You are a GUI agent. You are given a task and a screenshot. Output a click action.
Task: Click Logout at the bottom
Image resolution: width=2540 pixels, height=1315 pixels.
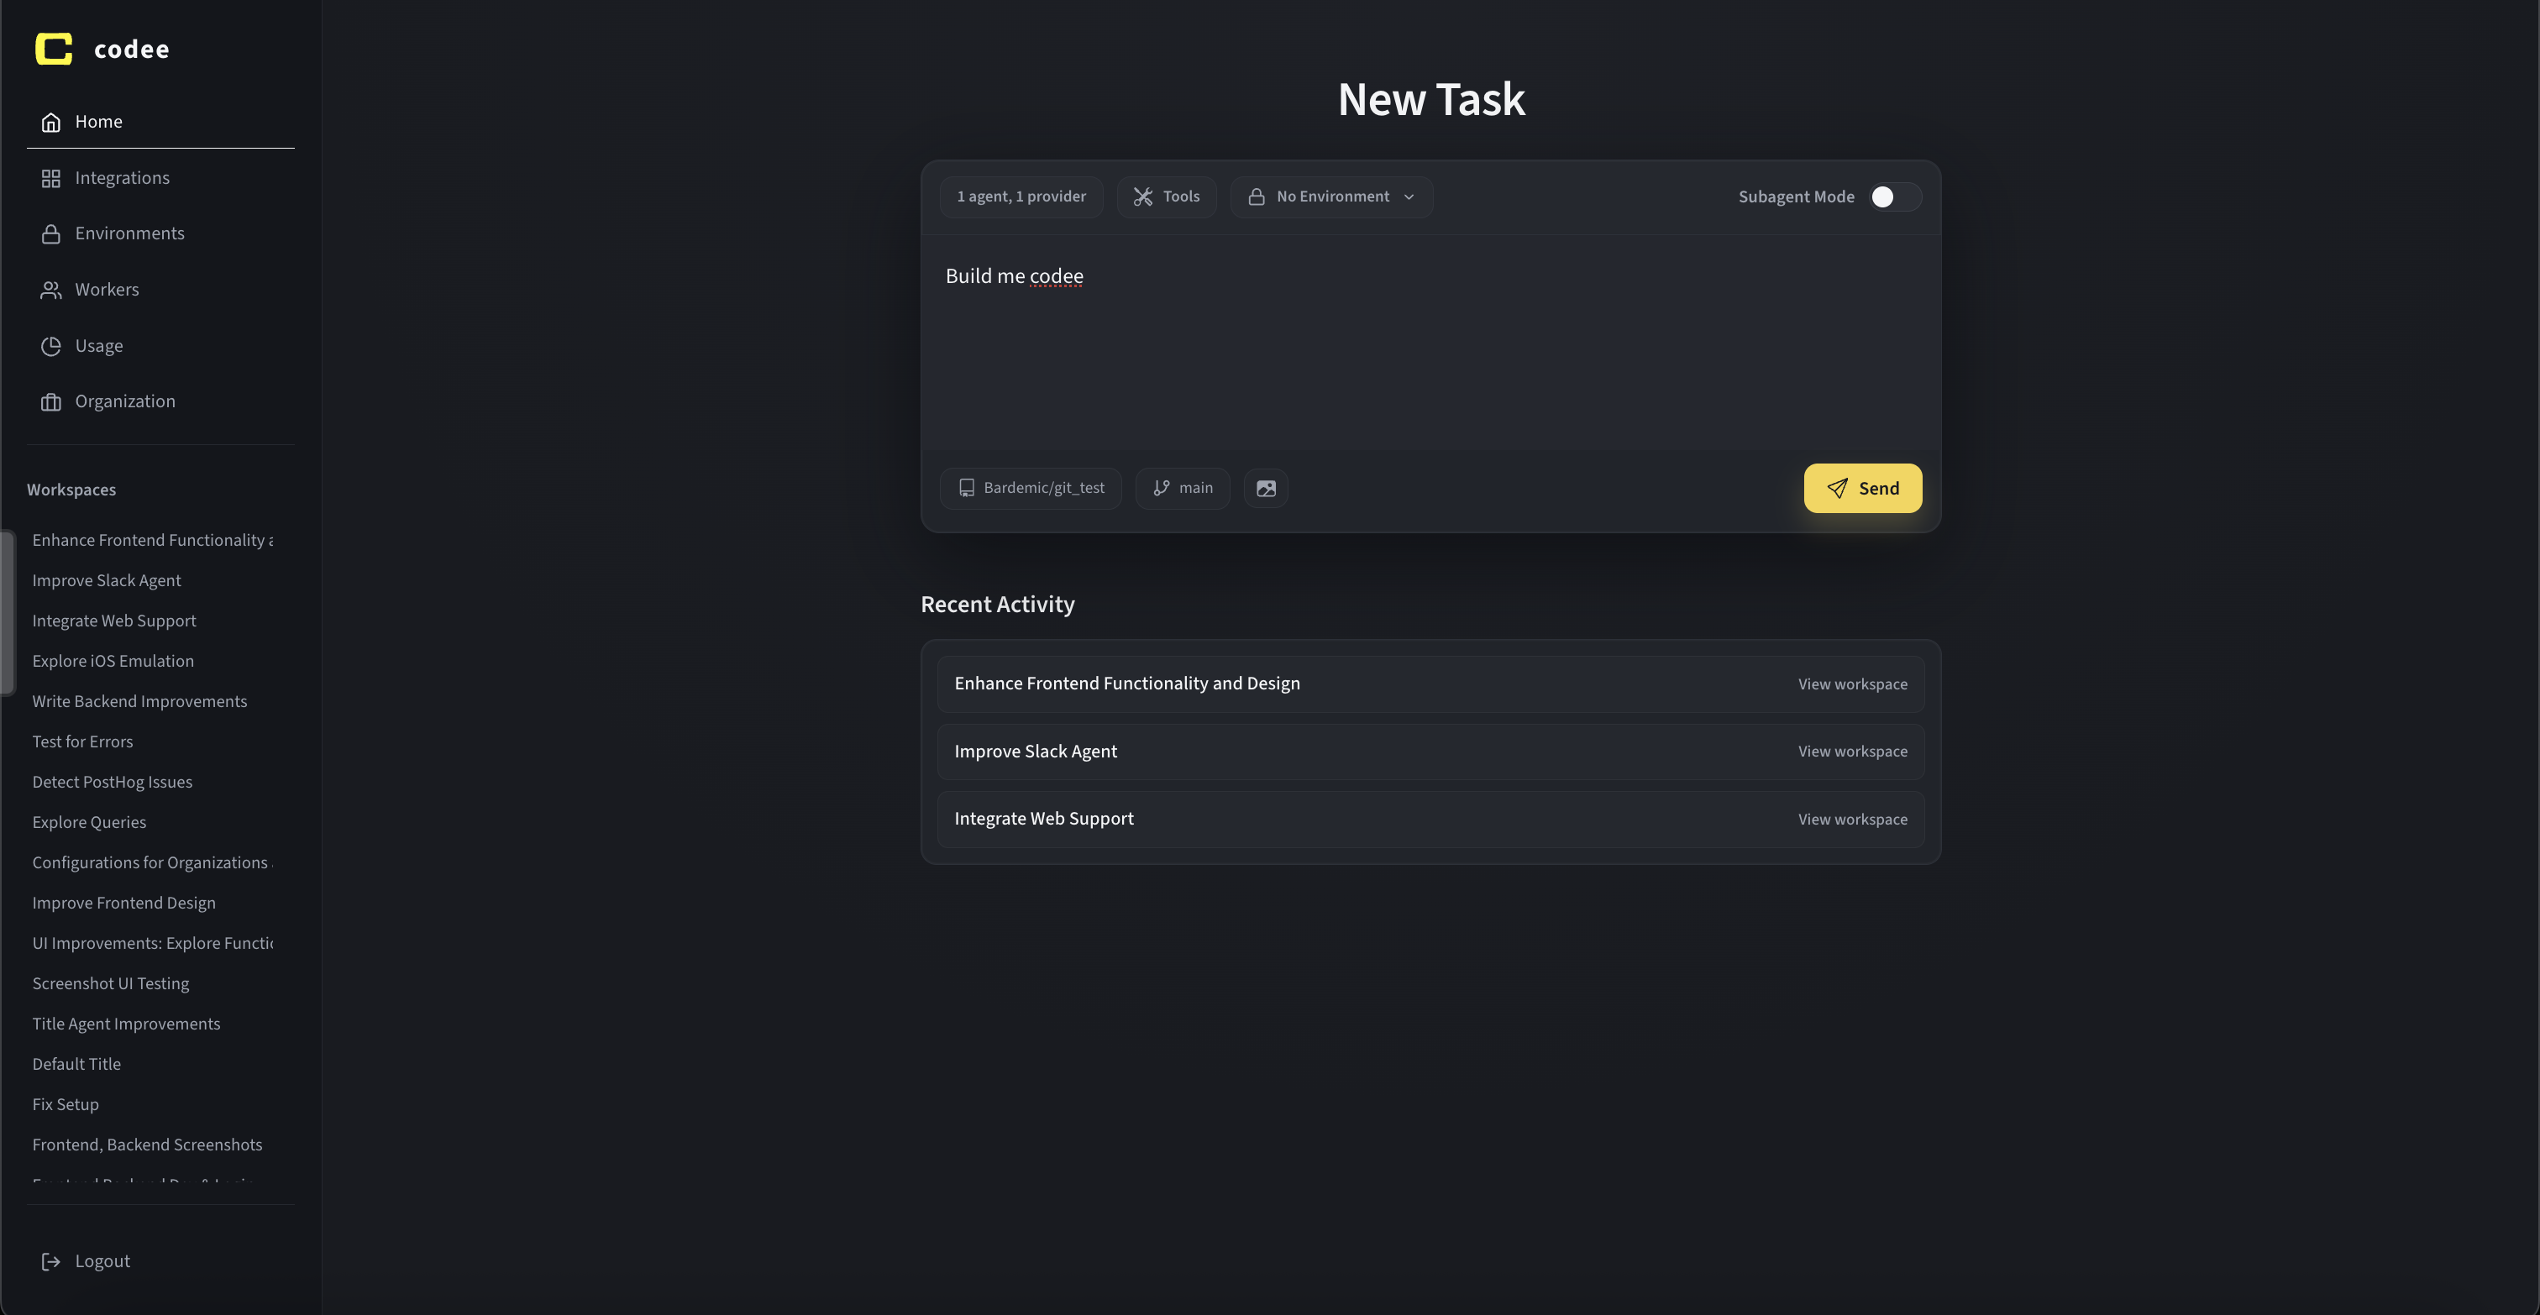click(x=102, y=1260)
